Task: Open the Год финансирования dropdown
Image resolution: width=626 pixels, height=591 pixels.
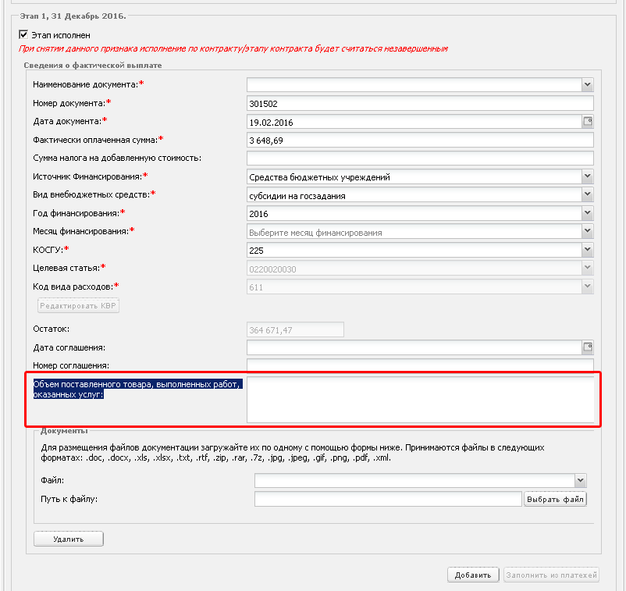Action: click(587, 214)
